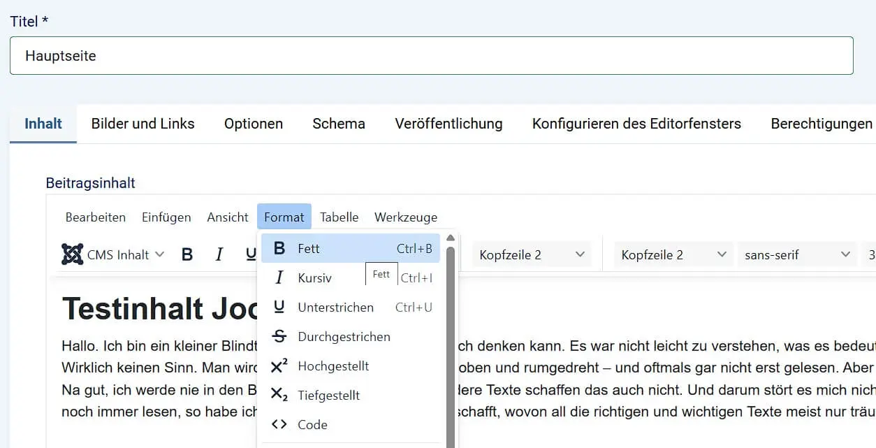The width and height of the screenshot is (876, 448).
Task: Select Code from the Format menu
Action: tap(312, 424)
